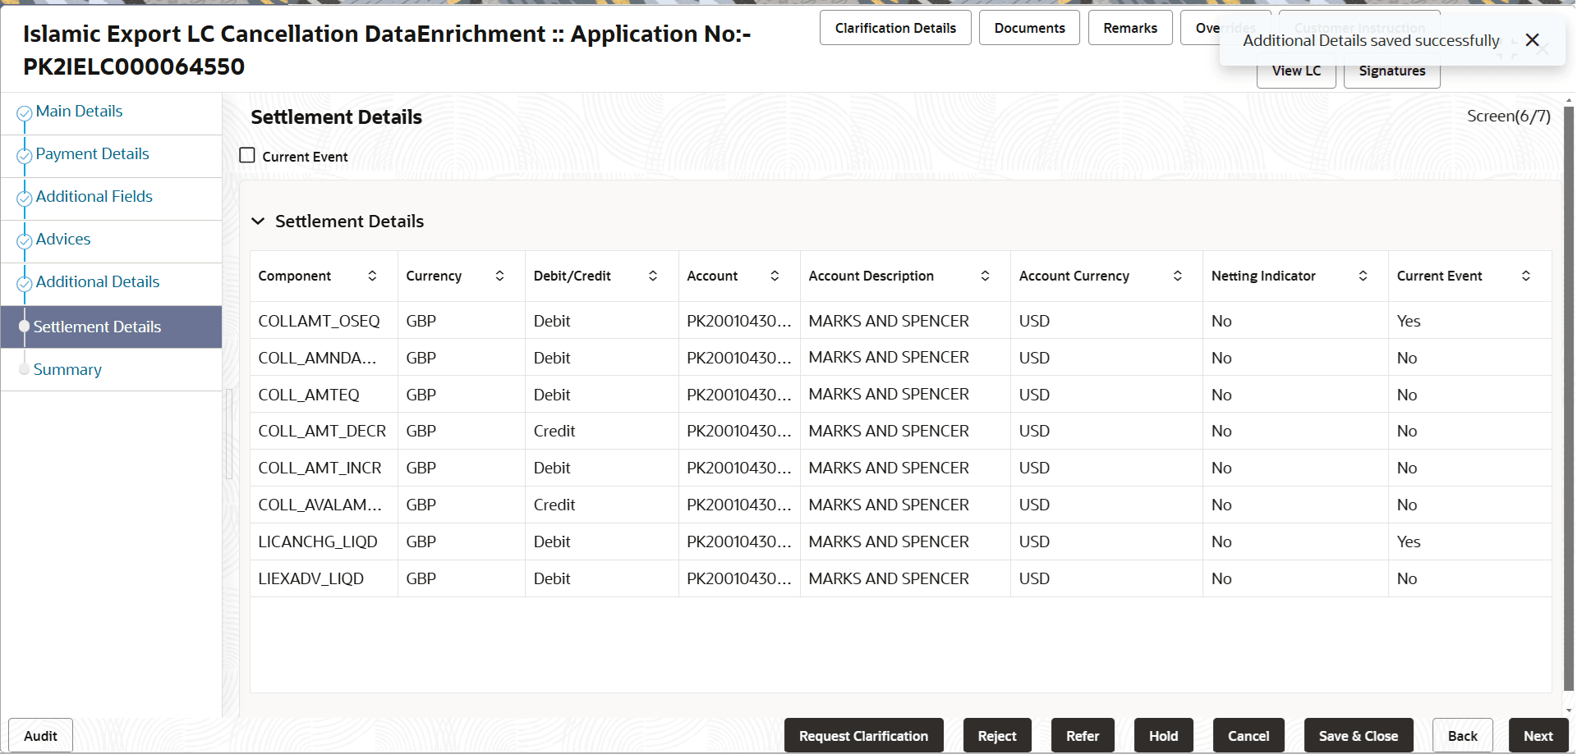This screenshot has height=754, width=1577.
Task: Sort by Account Description column icon
Action: pyautogui.click(x=985, y=276)
